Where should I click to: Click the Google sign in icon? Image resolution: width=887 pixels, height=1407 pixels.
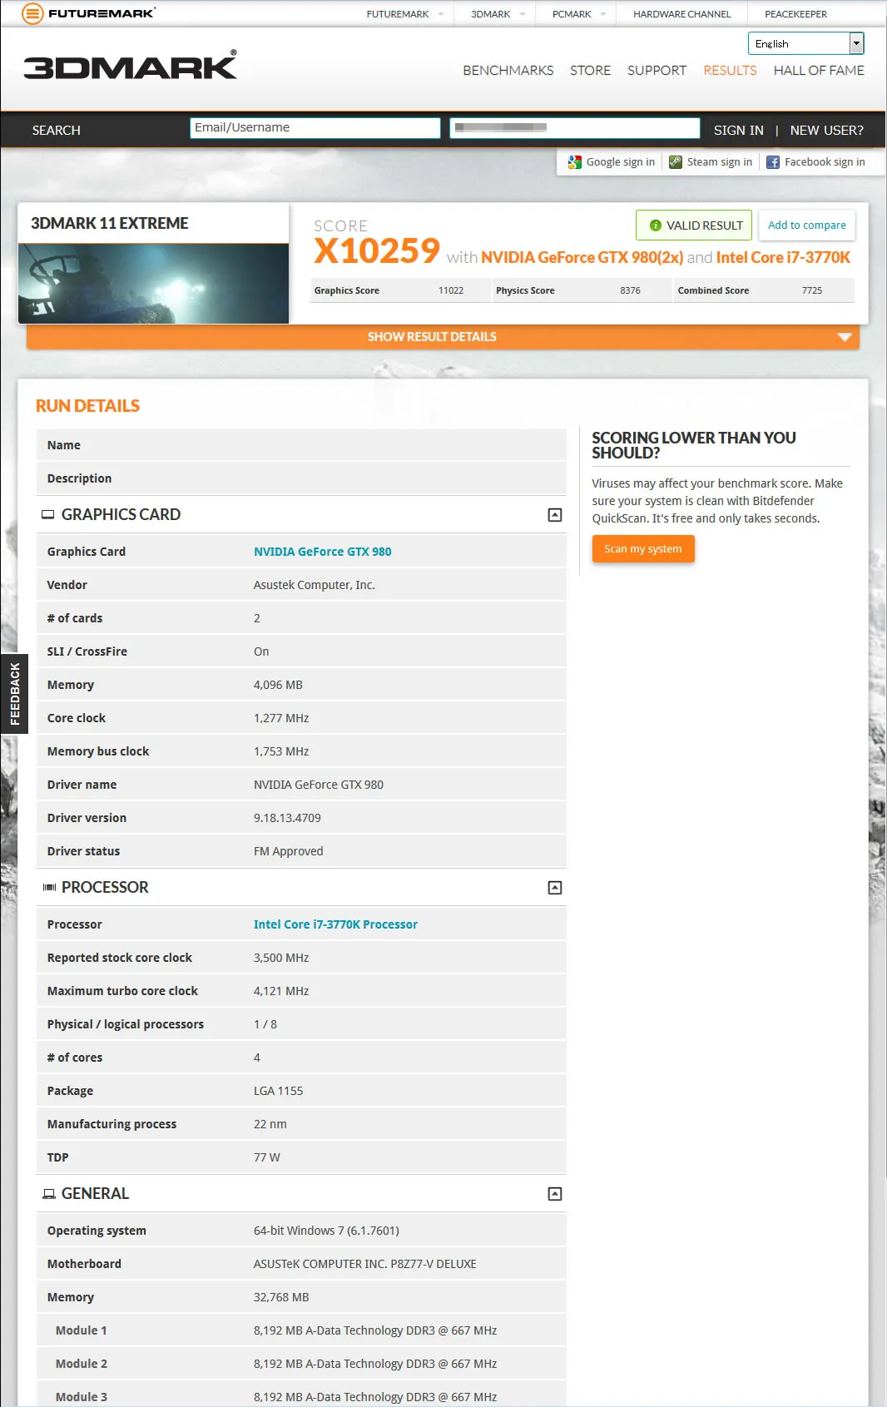[575, 162]
